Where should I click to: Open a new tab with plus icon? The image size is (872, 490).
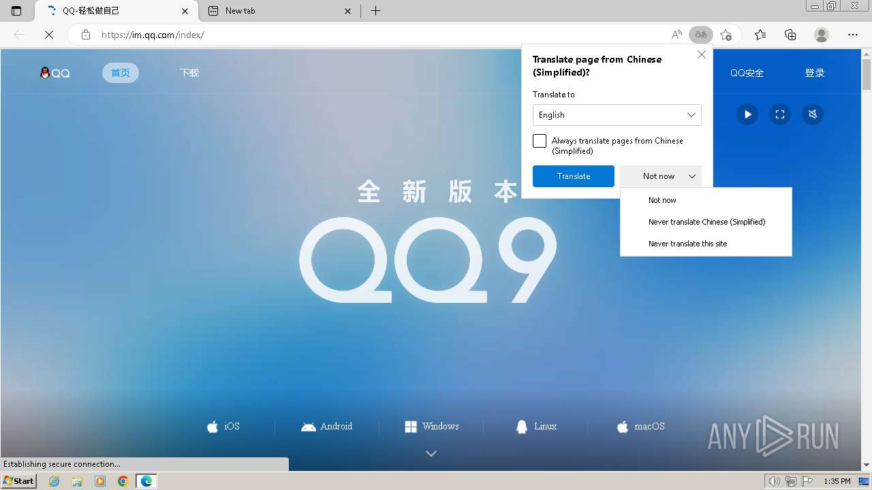tap(375, 11)
